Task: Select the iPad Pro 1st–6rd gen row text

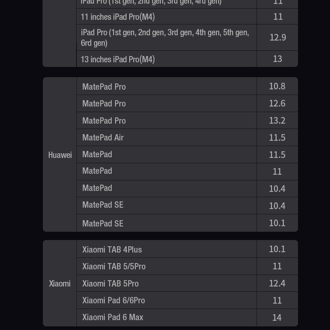Action: pos(165,38)
